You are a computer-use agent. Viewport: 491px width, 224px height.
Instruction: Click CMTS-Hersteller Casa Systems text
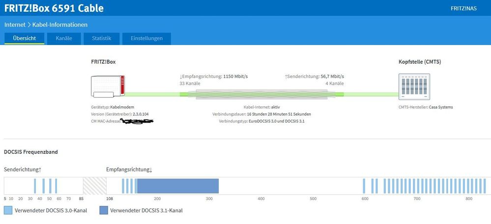point(426,107)
